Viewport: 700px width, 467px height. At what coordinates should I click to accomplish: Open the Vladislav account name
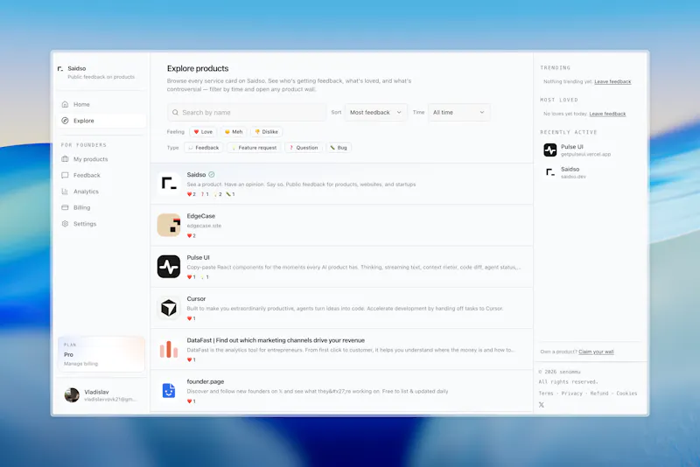click(x=96, y=392)
